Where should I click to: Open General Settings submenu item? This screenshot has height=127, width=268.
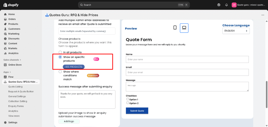[17, 96]
